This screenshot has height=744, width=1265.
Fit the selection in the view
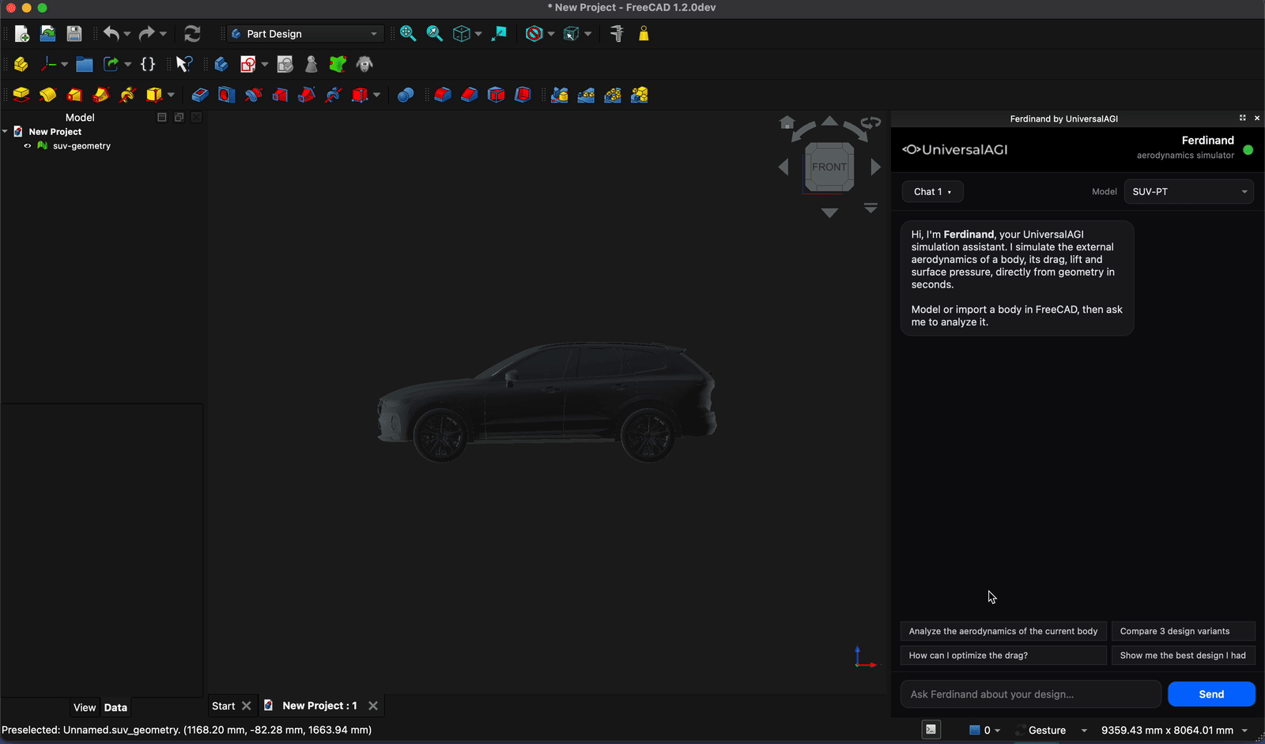point(435,34)
